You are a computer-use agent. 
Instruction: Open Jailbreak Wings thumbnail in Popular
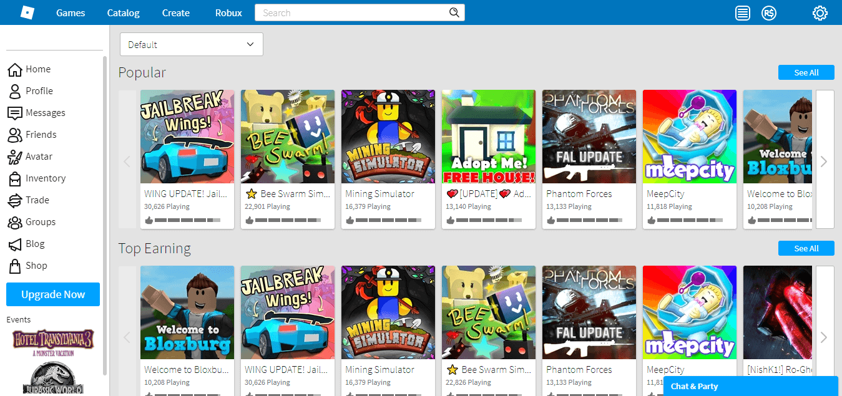[x=187, y=137]
